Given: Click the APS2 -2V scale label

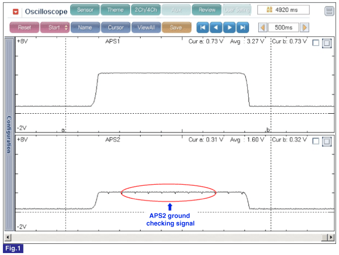Looking at the screenshot, I should pyautogui.click(x=22, y=226).
